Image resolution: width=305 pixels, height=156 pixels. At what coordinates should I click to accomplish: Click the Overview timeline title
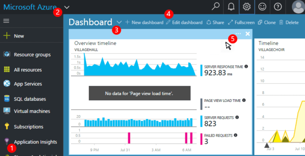(x=95, y=43)
